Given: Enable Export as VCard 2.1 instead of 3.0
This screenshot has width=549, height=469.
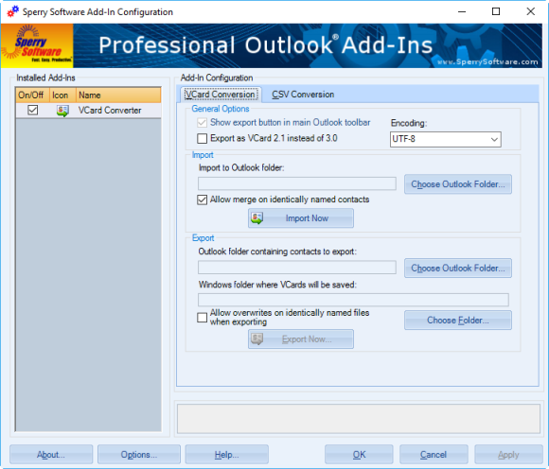Looking at the screenshot, I should pos(202,138).
